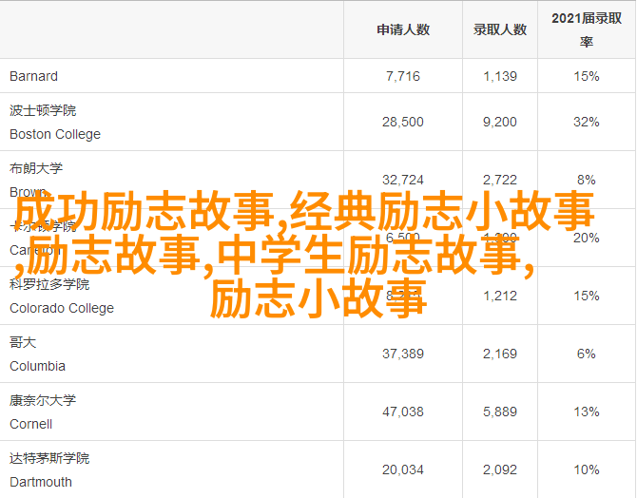Select the 2,722 admitted value
Viewport: 637px width, 498px height.
(500, 180)
